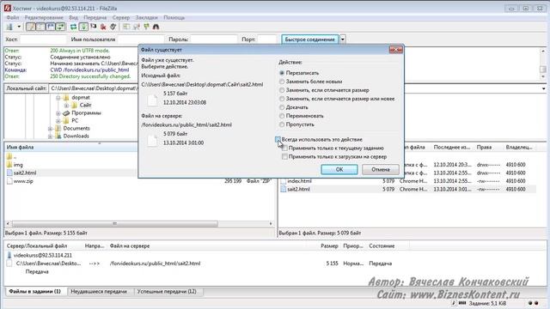Select Заменить, если отличается размер или новее
The image size is (550, 309).
pos(282,99)
